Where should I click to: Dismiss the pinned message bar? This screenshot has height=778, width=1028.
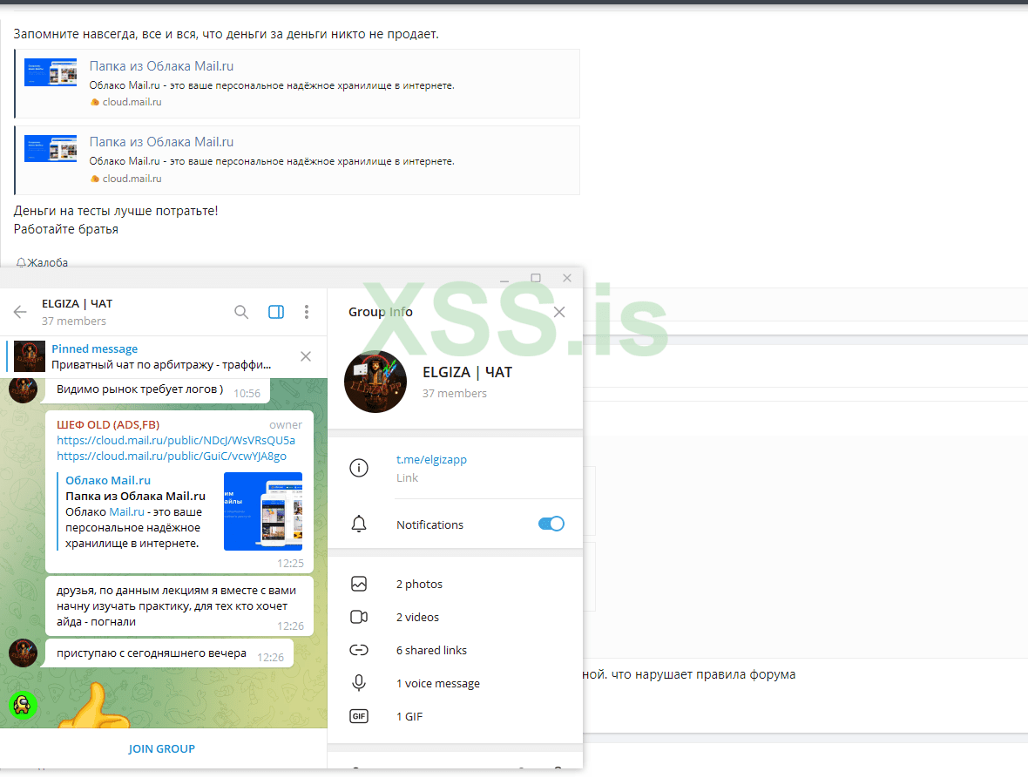(306, 356)
